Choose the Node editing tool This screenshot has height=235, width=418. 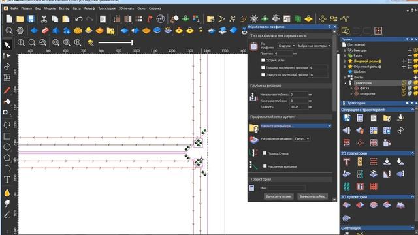(7, 55)
